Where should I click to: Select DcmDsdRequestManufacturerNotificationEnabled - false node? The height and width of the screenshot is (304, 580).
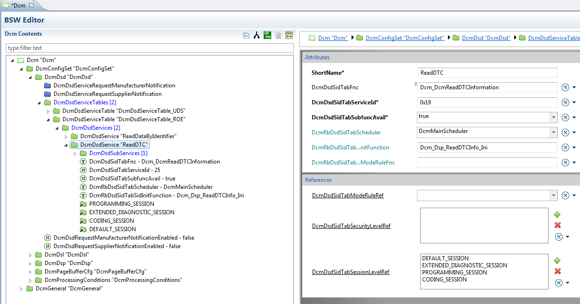click(119, 238)
